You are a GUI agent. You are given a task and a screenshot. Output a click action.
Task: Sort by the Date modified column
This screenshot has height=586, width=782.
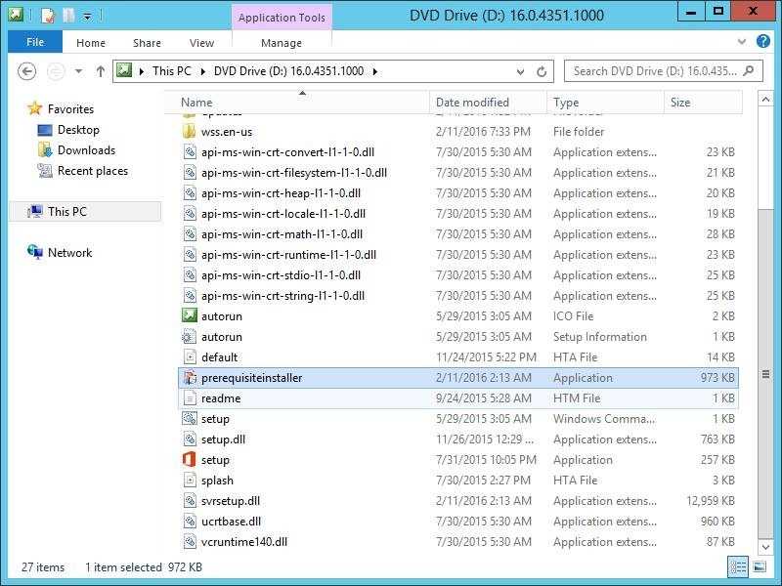[488, 103]
